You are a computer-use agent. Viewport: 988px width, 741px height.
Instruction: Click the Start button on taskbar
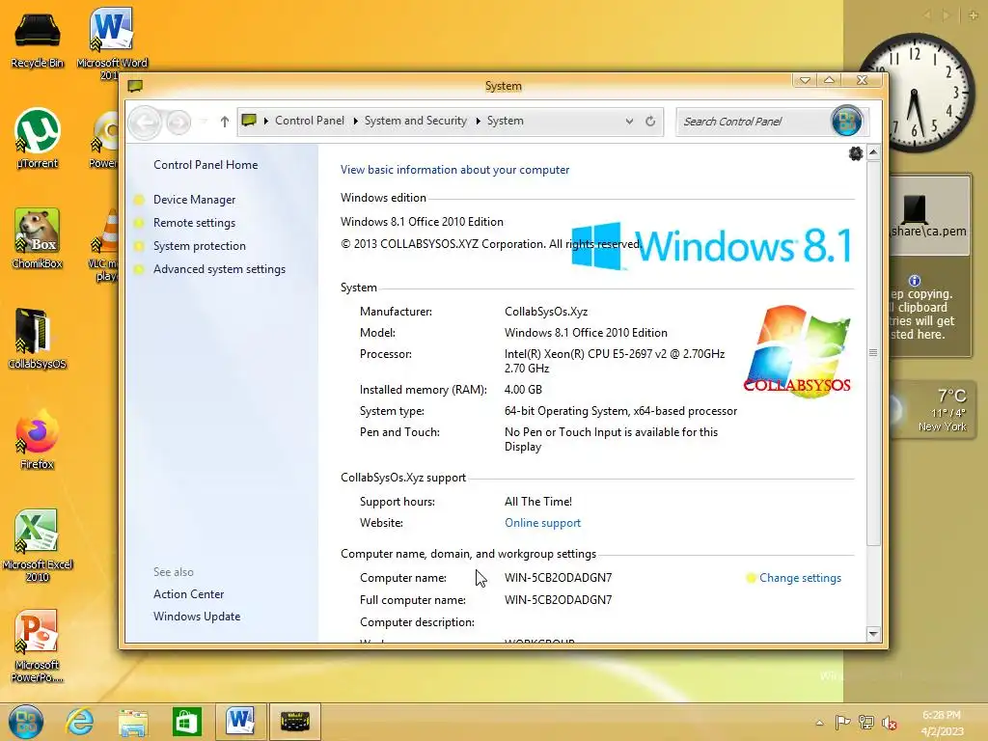(x=26, y=722)
